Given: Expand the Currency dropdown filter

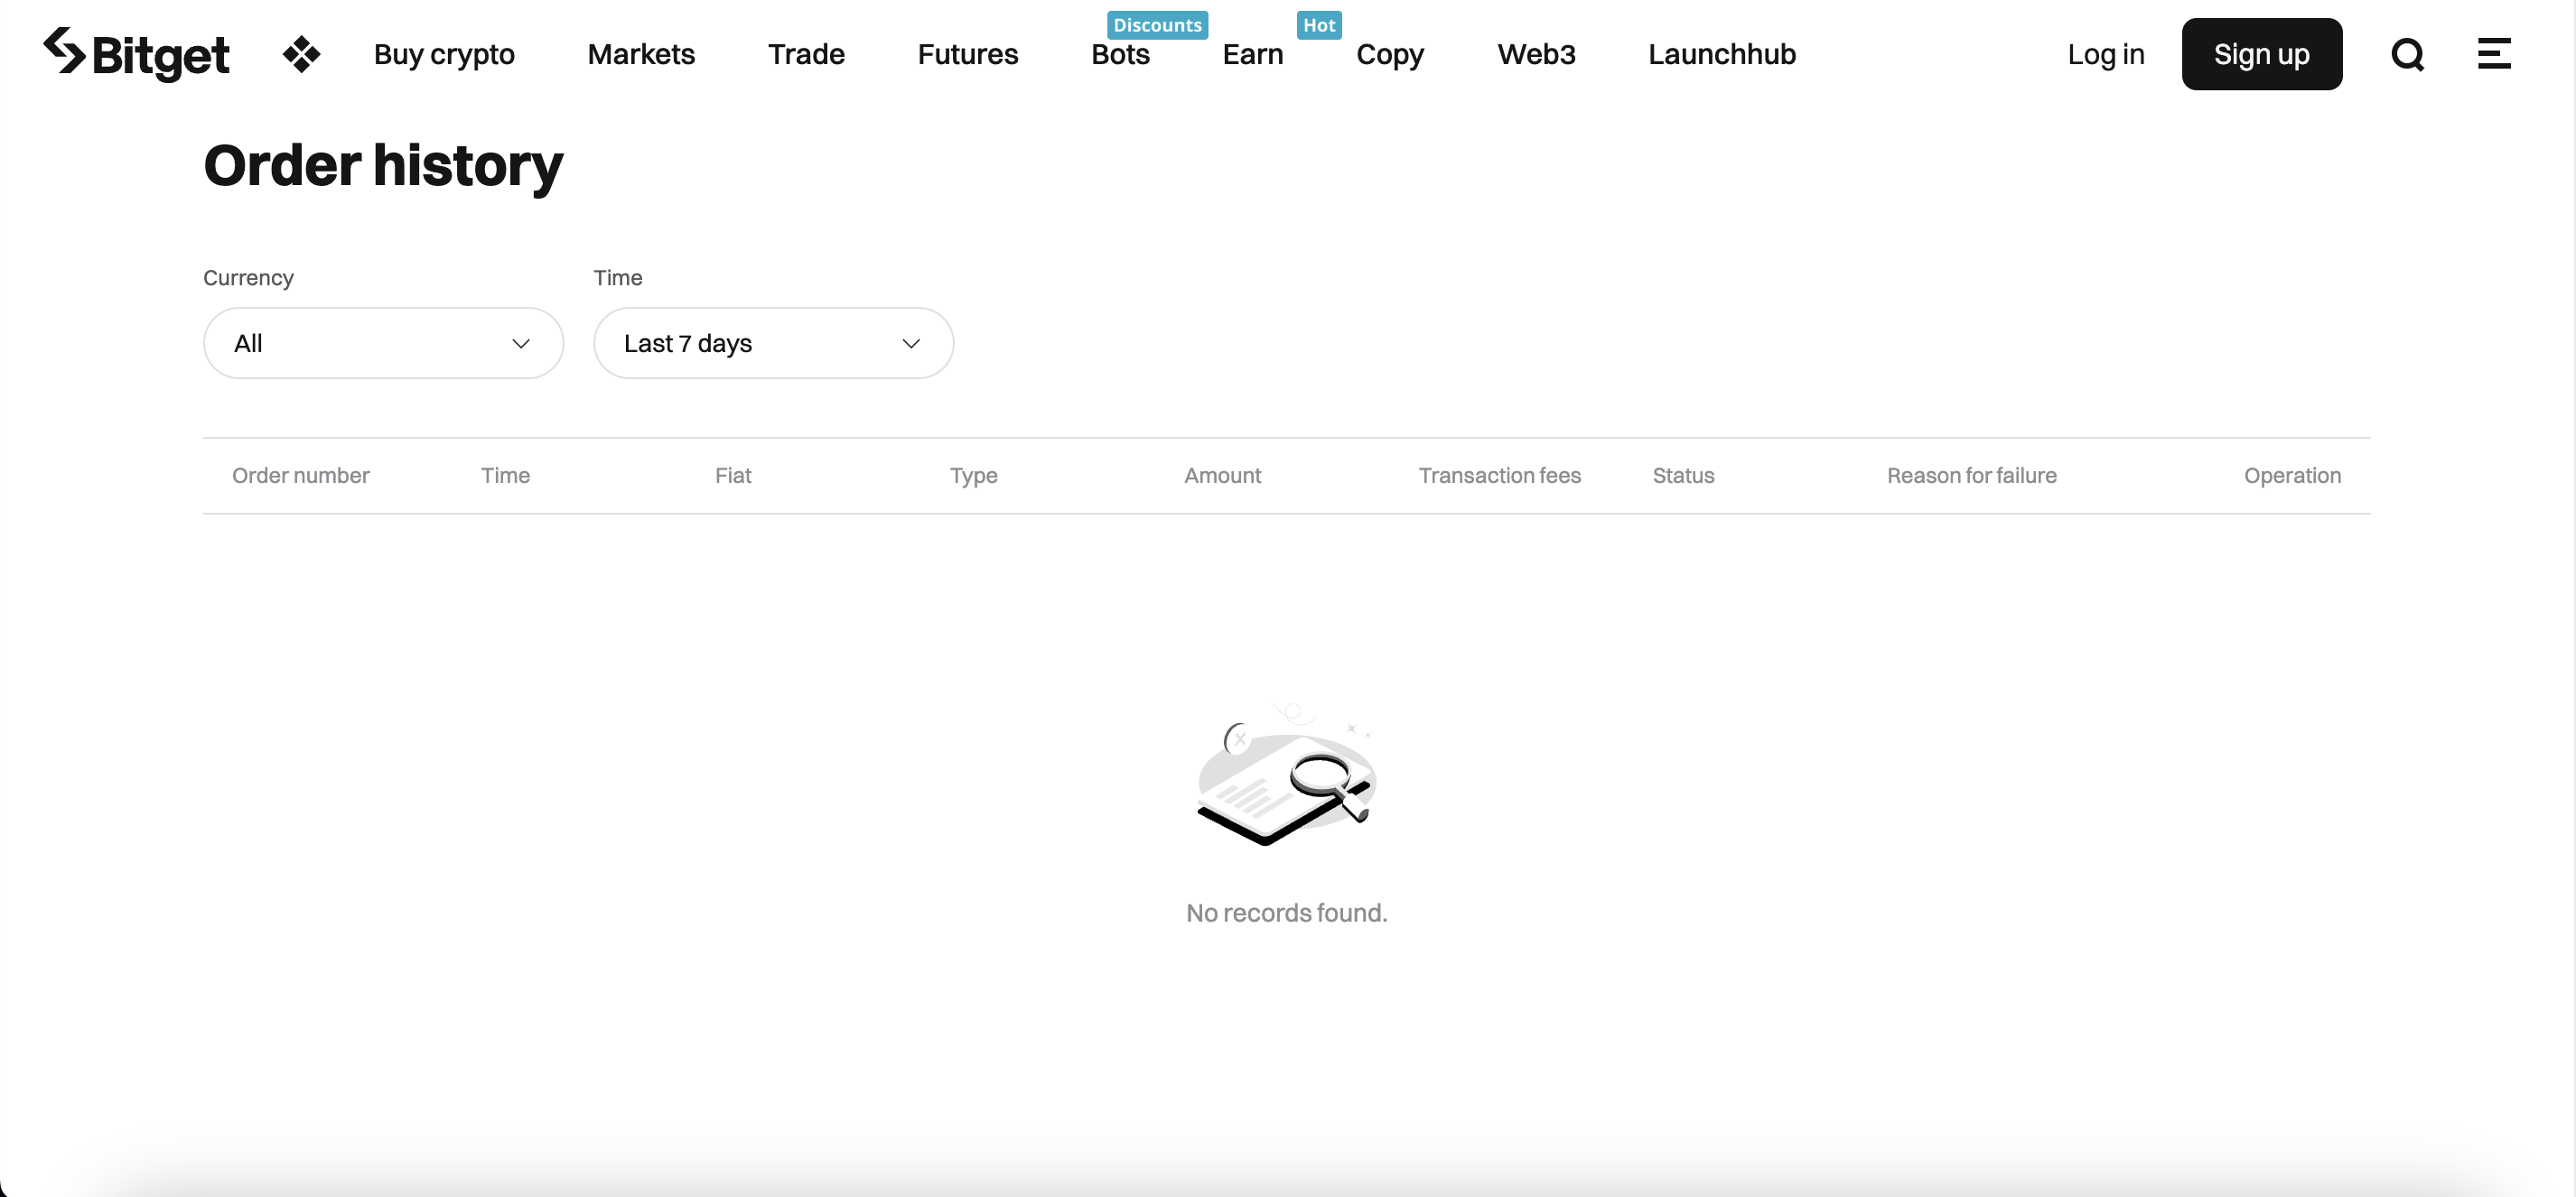Looking at the screenshot, I should pos(383,341).
